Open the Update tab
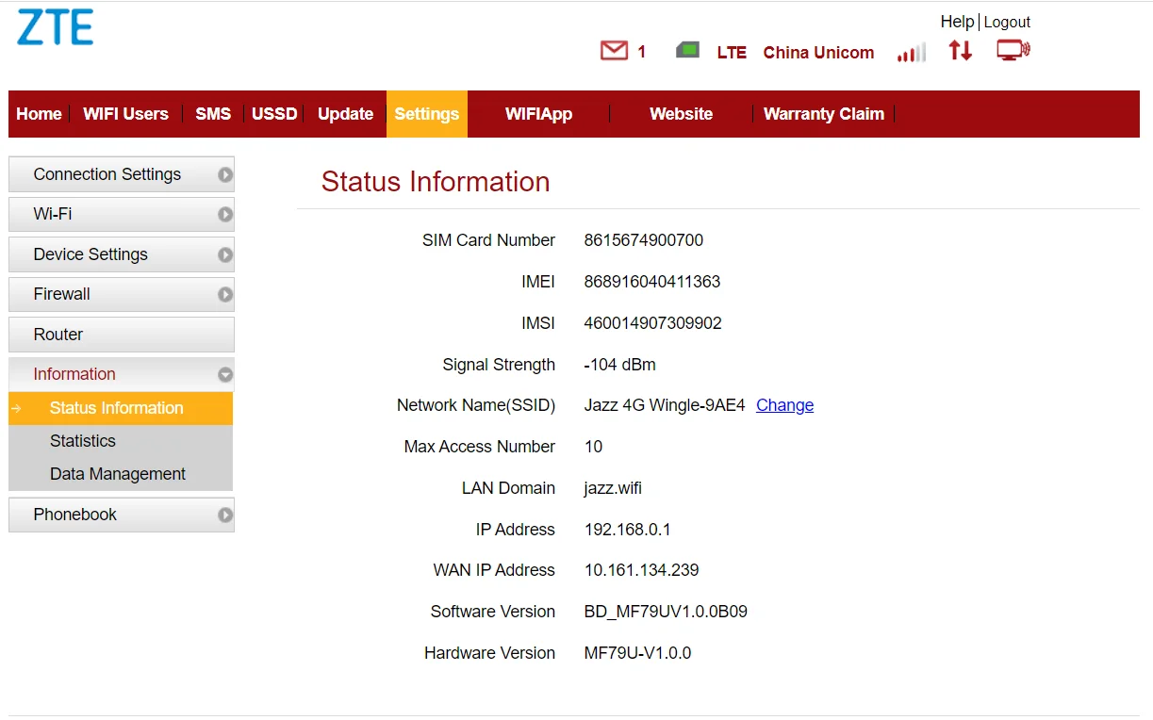The image size is (1153, 720). click(x=345, y=114)
